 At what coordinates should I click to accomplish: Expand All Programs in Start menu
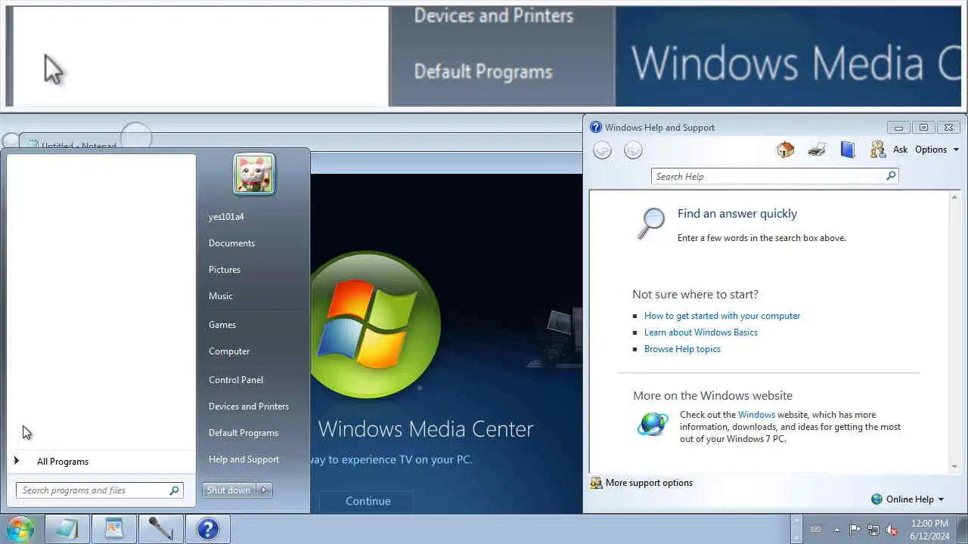pos(63,462)
